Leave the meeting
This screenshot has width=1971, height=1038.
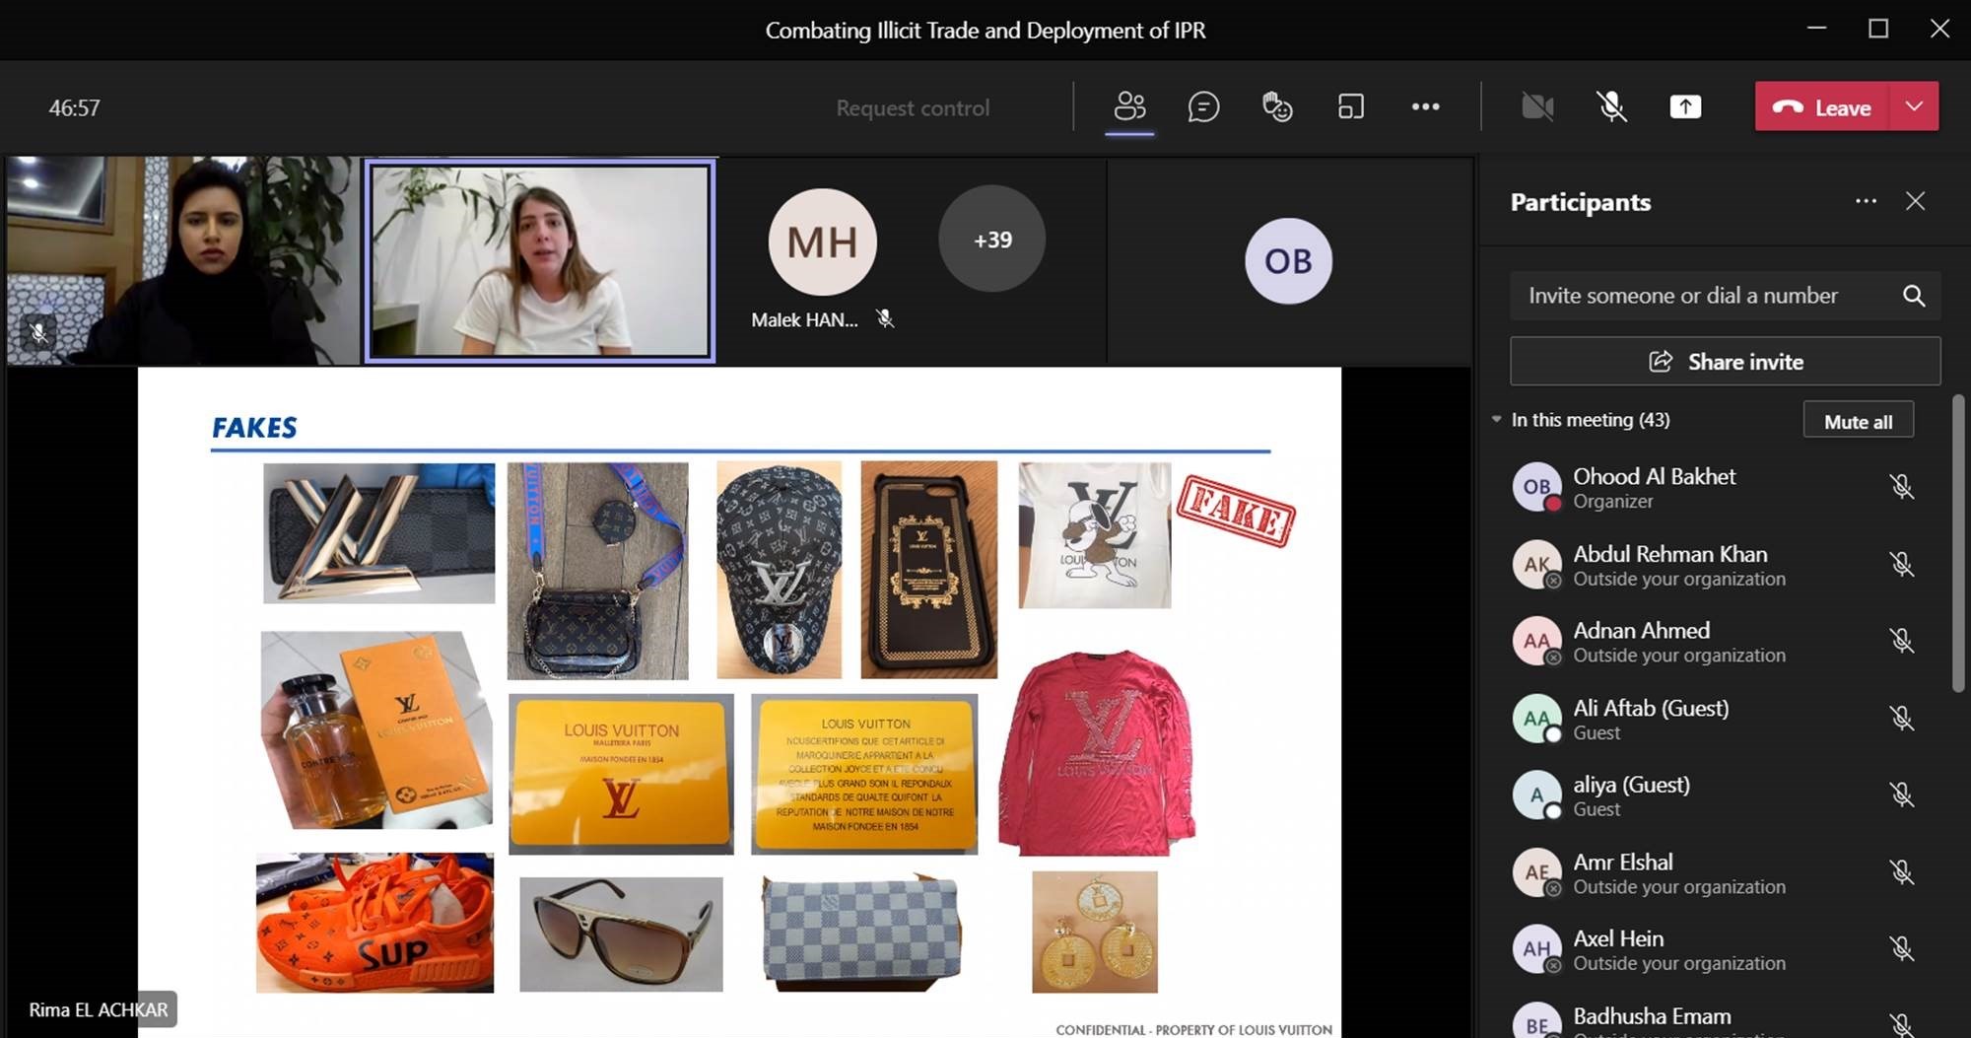(1821, 106)
